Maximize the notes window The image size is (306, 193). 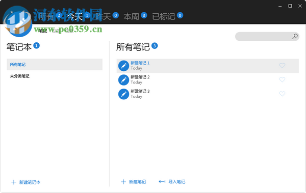[290, 6]
